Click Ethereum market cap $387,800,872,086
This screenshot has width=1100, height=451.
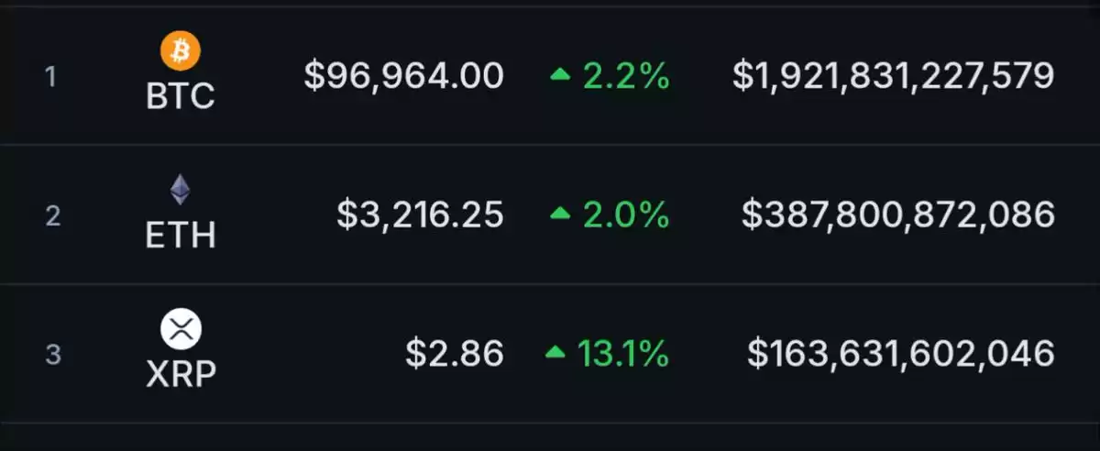(897, 214)
